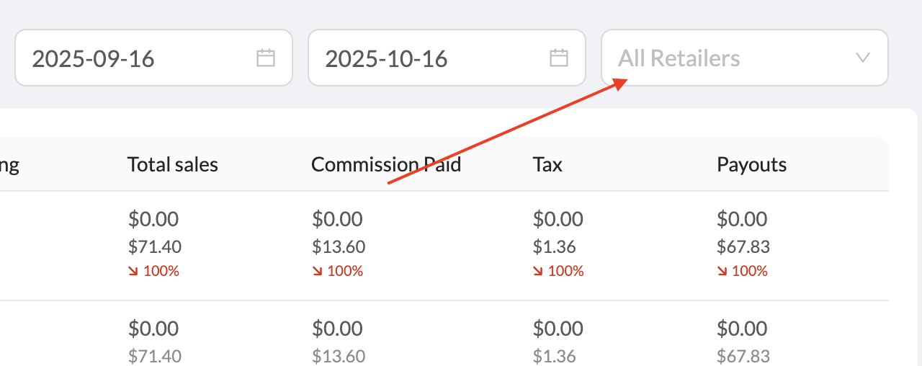The width and height of the screenshot is (922, 366).
Task: Sort by Total sales column header
Action: pyautogui.click(x=173, y=165)
